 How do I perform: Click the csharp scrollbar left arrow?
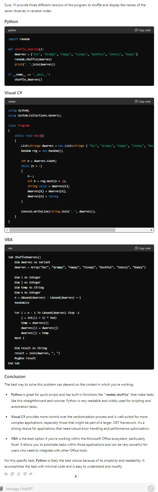tap(7, 230)
